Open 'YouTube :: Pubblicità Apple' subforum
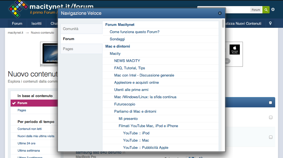 click(x=146, y=147)
